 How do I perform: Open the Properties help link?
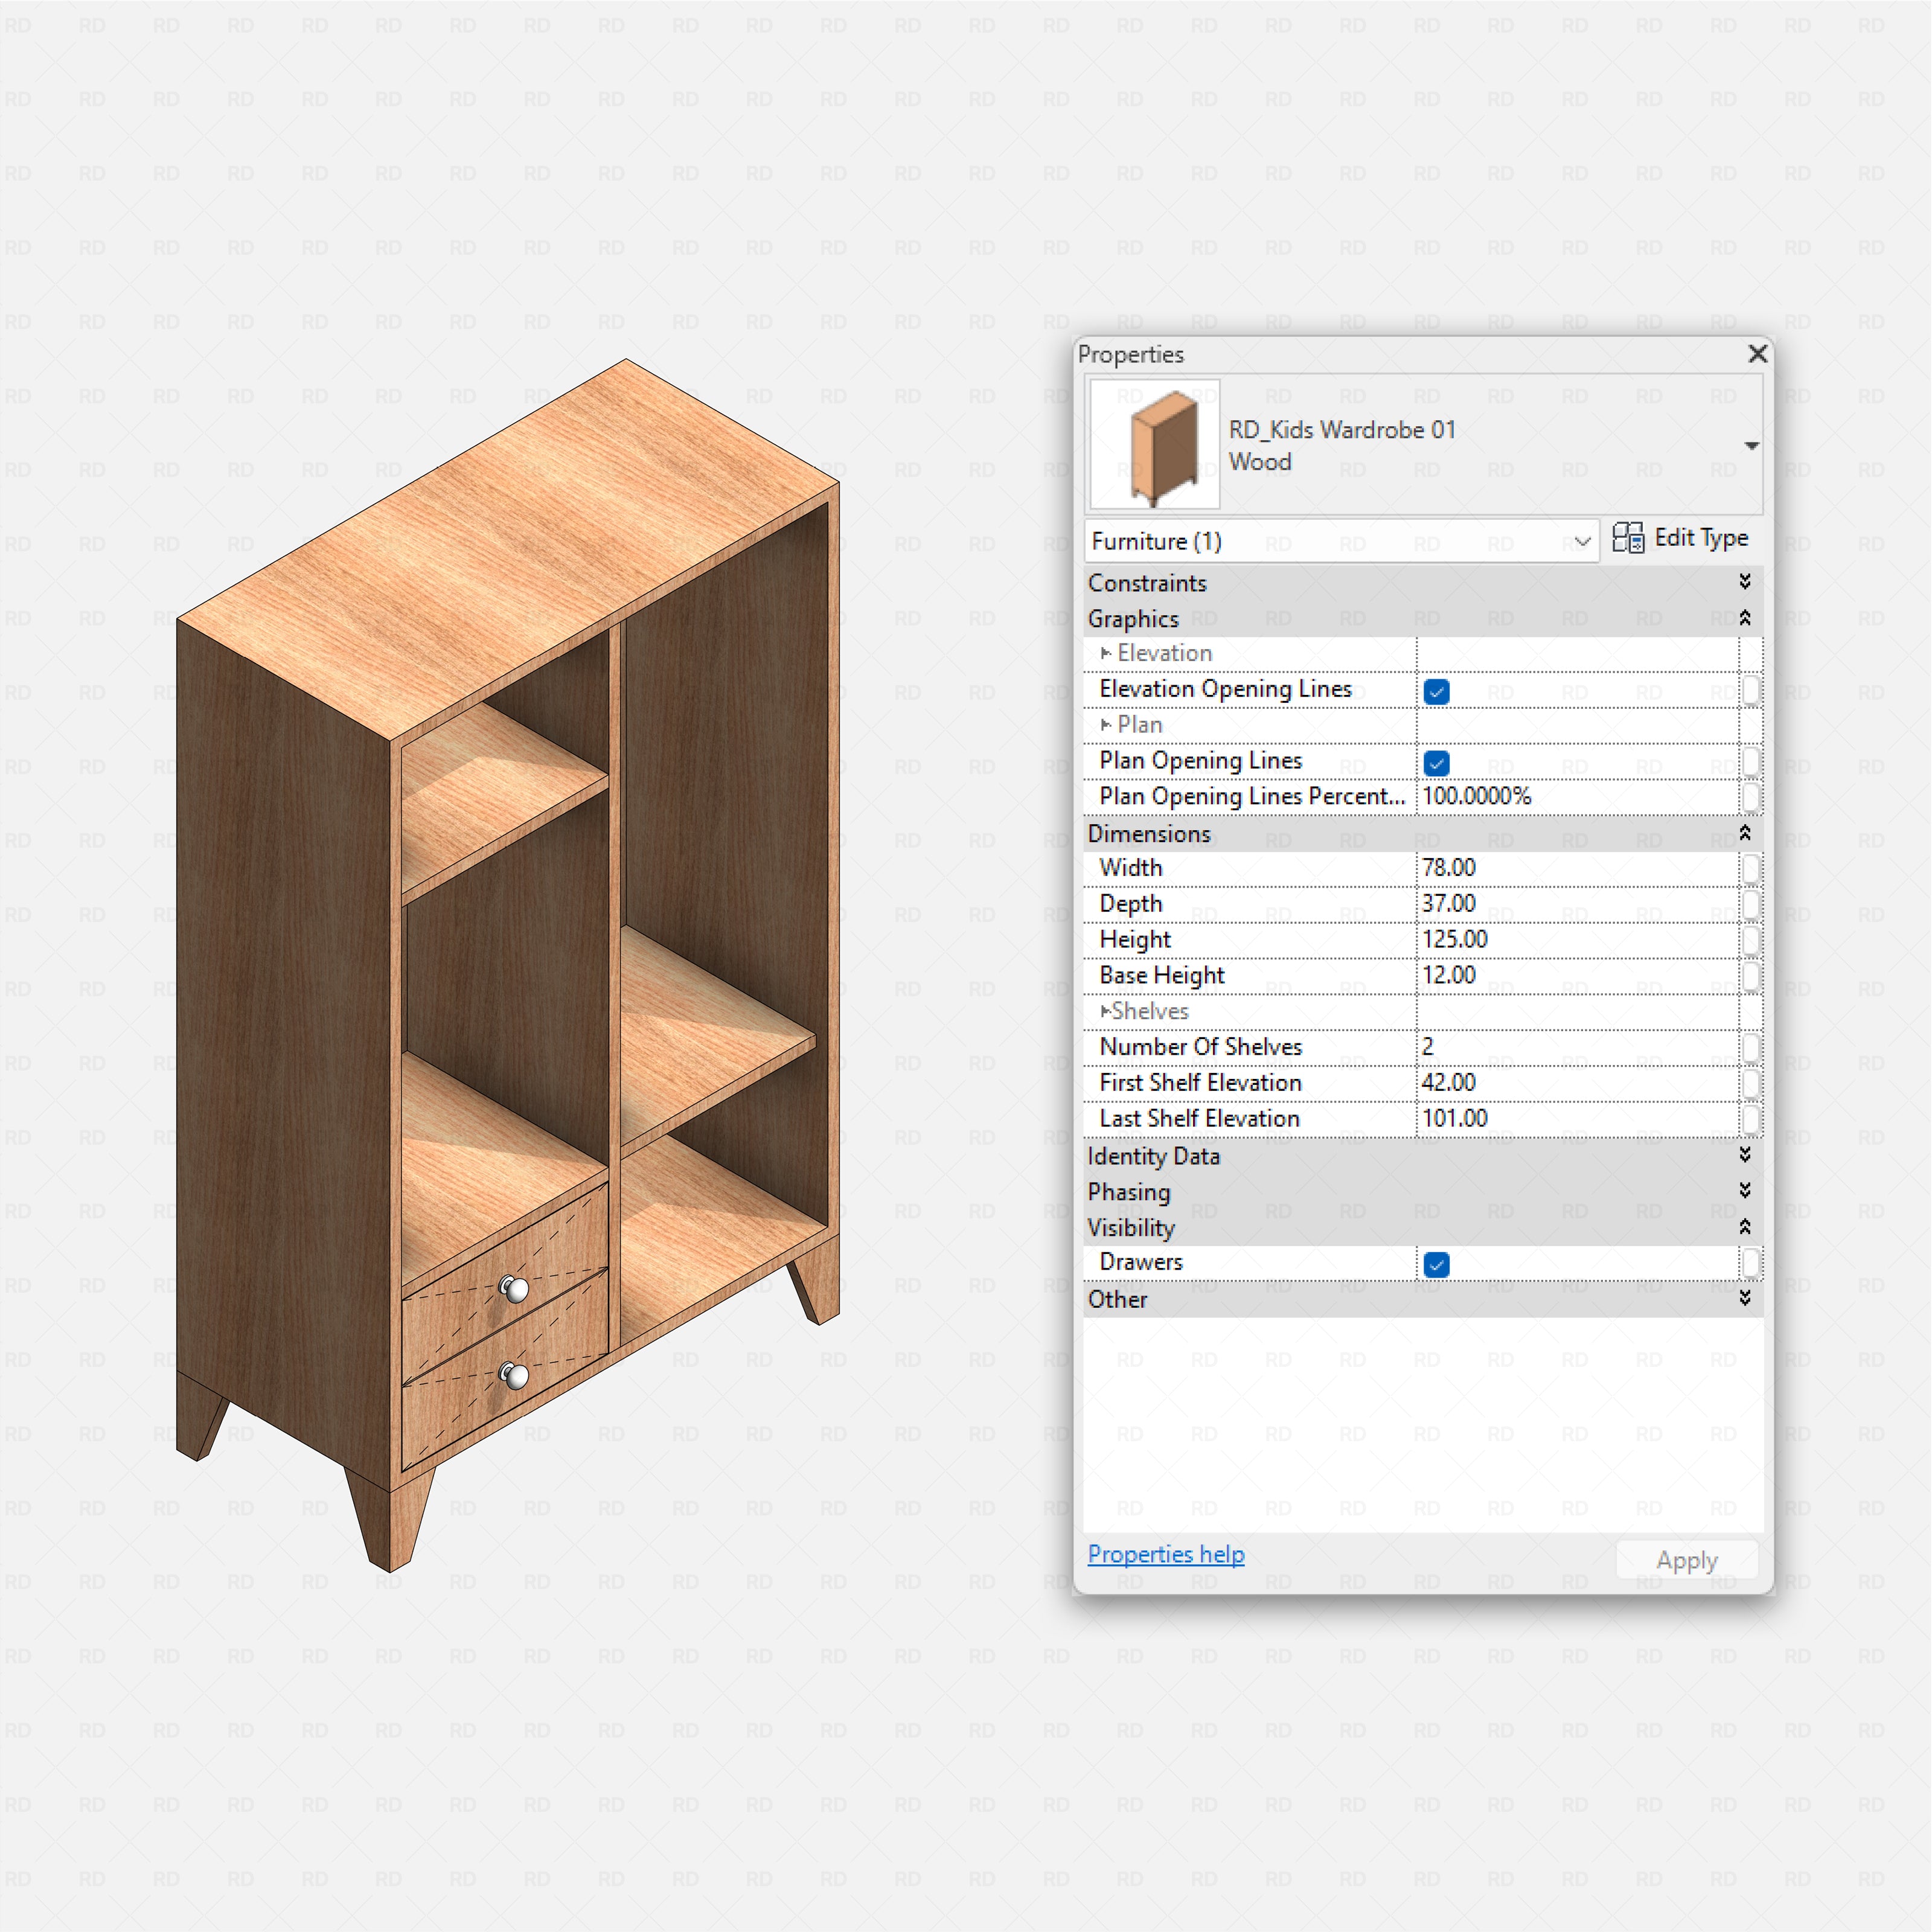coord(1165,1554)
